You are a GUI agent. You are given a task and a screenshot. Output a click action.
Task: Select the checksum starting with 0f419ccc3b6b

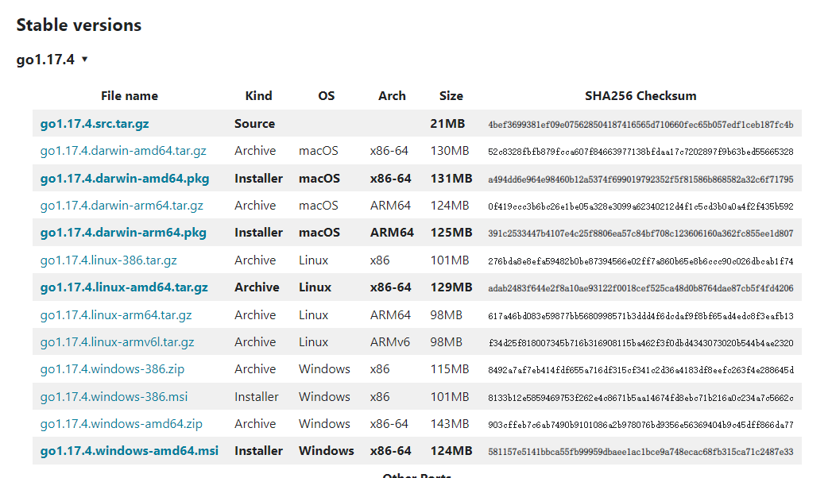click(x=640, y=206)
